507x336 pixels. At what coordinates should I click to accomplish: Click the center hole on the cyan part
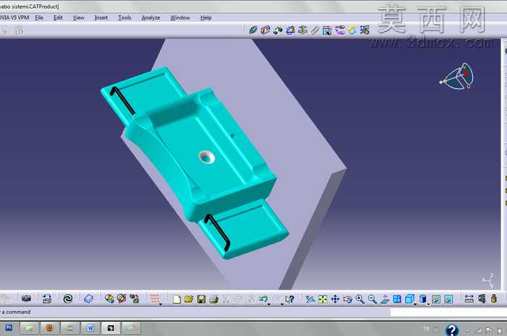(x=206, y=157)
